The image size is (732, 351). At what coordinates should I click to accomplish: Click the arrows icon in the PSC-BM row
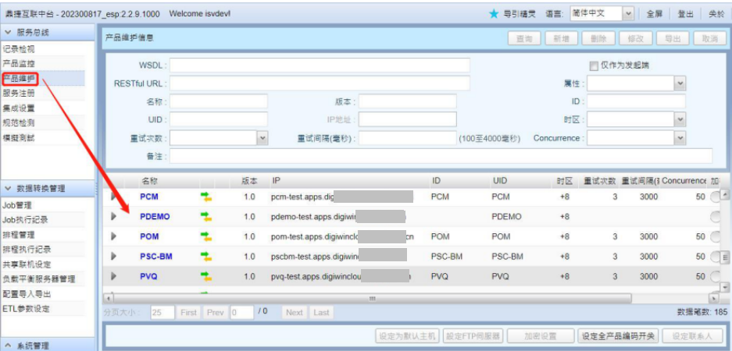tap(206, 256)
